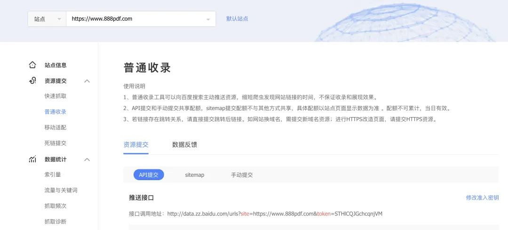Click the link icon beside 资源提交
This screenshot has height=230, width=508.
32,80
